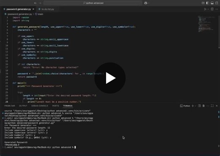Split the terminal with the split icon

point(199,106)
